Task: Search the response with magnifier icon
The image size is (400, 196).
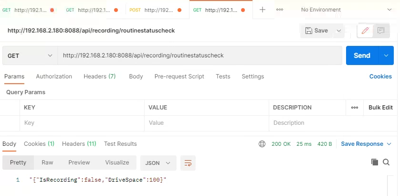Action: 386,163
